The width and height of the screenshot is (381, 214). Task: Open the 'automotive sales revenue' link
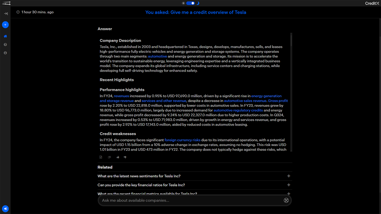pyautogui.click(x=245, y=101)
